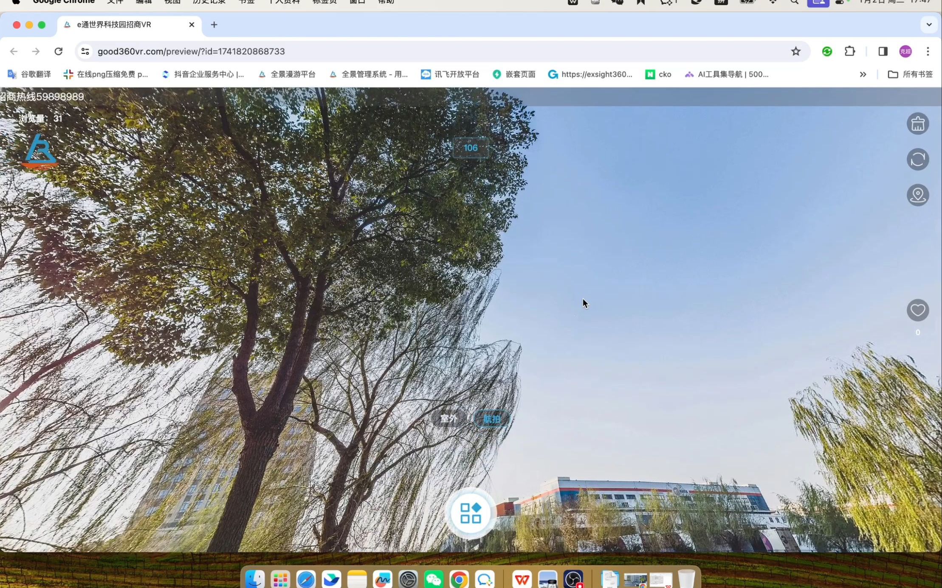Click the company logo in top-left
Viewport: 942px width, 588px height.
click(x=39, y=151)
